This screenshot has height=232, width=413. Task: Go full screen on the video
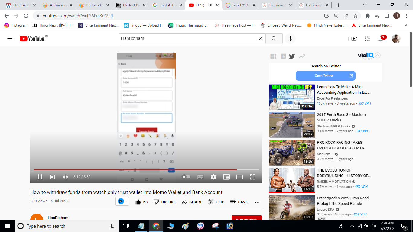[252, 177]
